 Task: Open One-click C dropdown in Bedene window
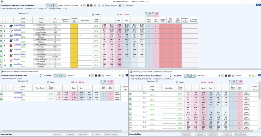(89, 76)
